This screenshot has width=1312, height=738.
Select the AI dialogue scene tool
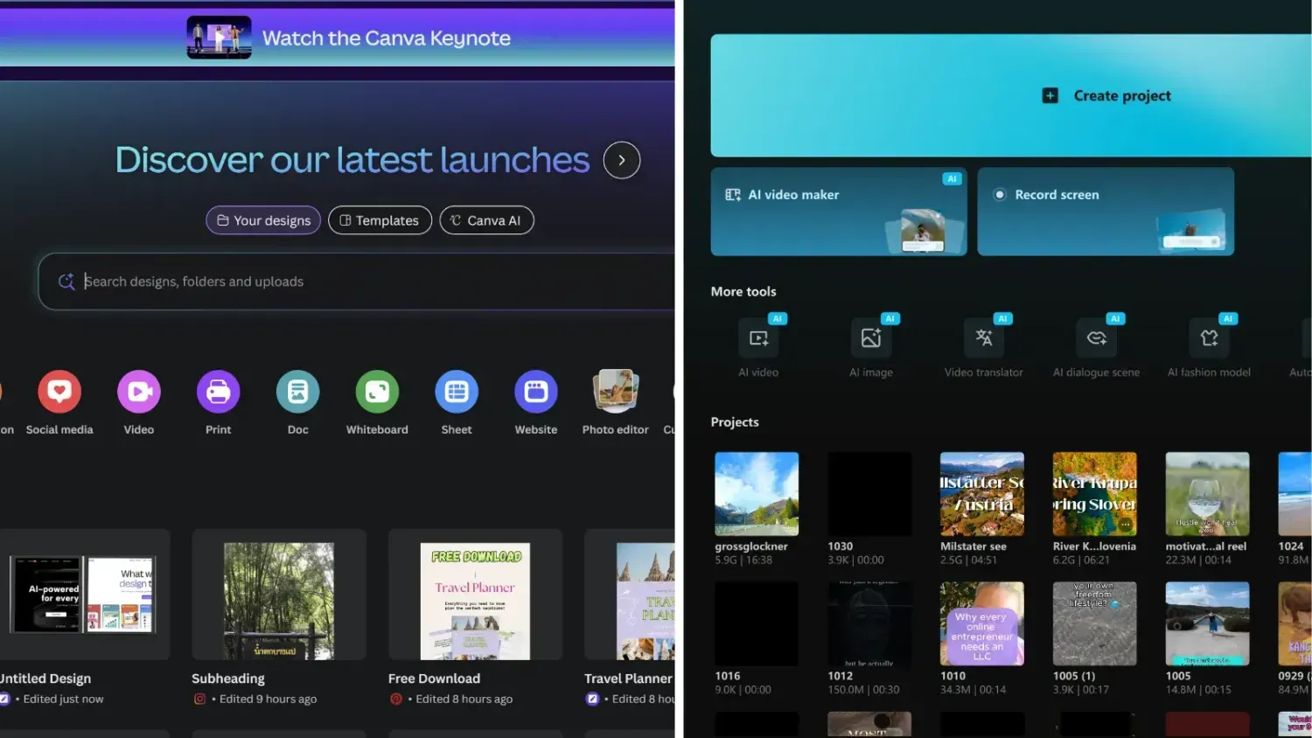point(1096,338)
